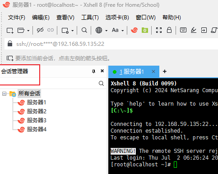Click the lock screen padlock icon
This screenshot has height=174, width=218.
169,30
